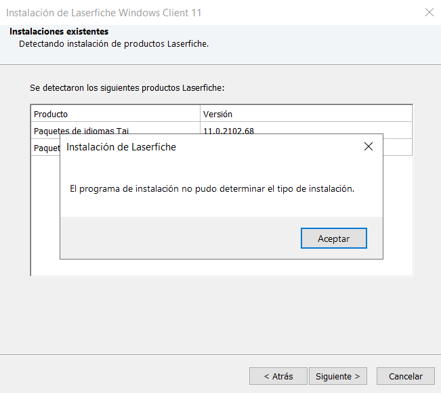
Task: Cancel the installation with Cancelar
Action: point(405,376)
